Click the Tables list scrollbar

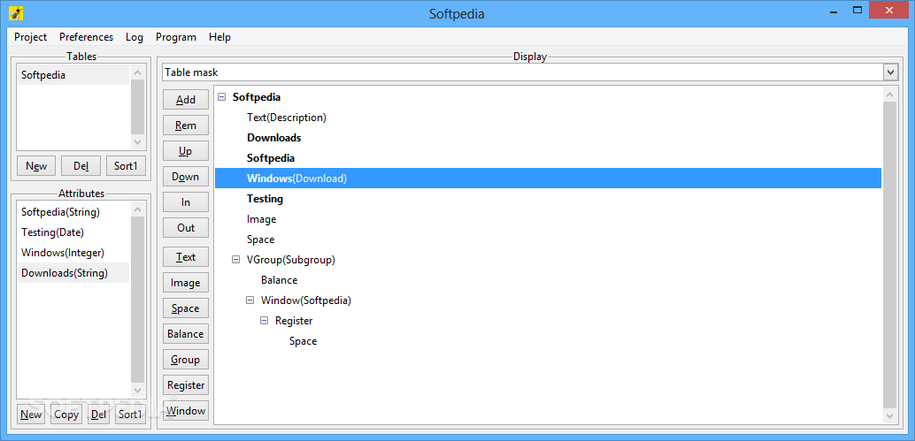click(x=137, y=108)
